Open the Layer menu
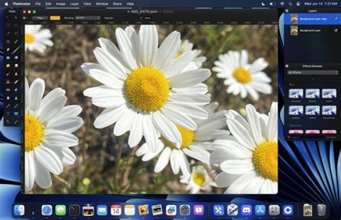The width and height of the screenshot is (341, 220). 74,4
